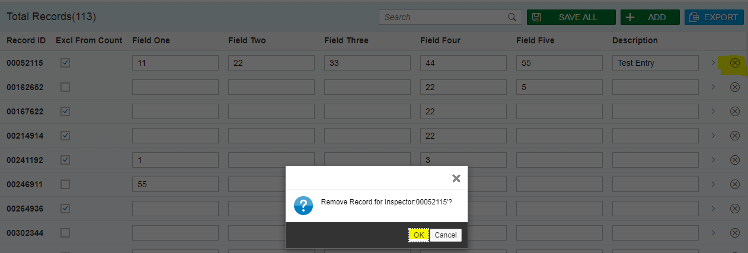
Task: Click the delete icon for record 00302344
Action: (735, 233)
